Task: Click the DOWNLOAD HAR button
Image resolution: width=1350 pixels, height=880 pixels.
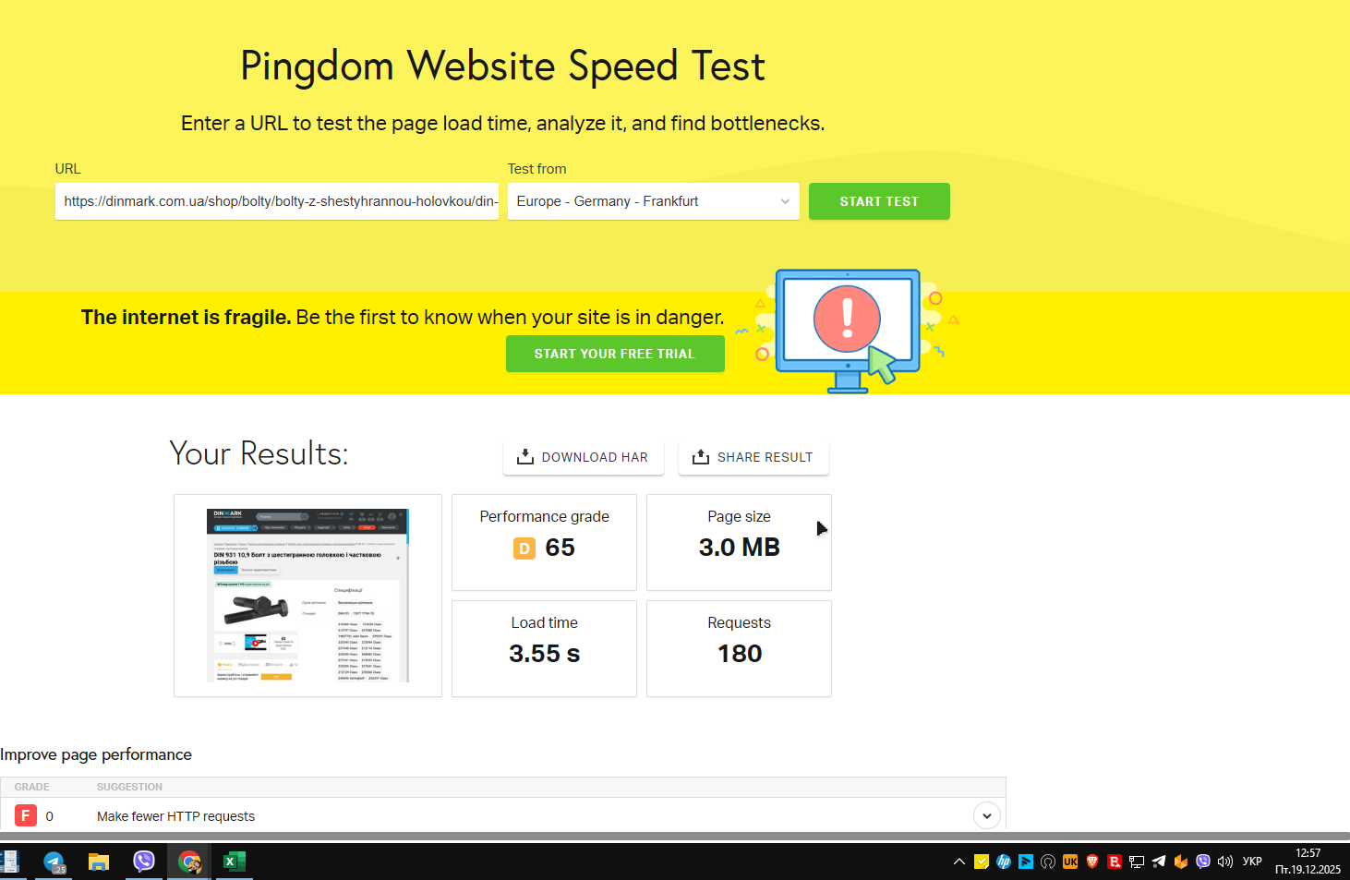Action: (x=584, y=457)
